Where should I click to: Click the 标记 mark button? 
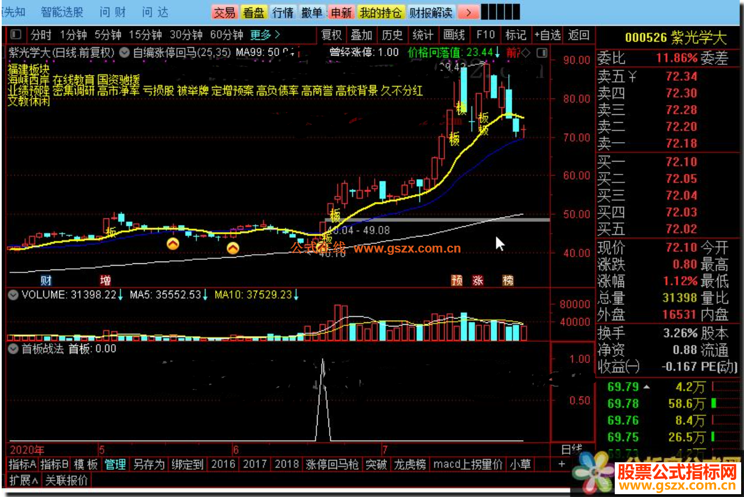coord(516,35)
